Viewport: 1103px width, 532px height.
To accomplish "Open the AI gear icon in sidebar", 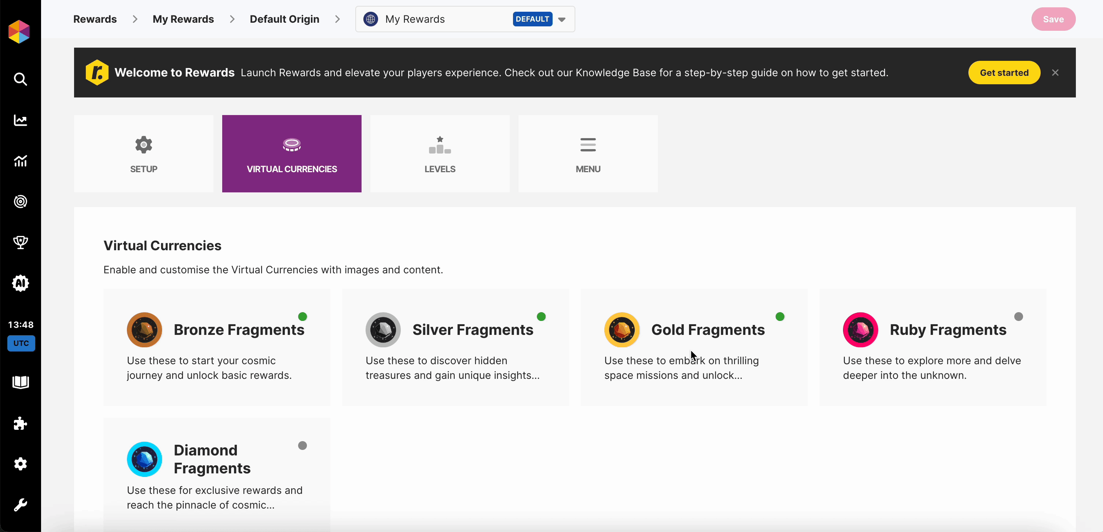I will tap(20, 283).
